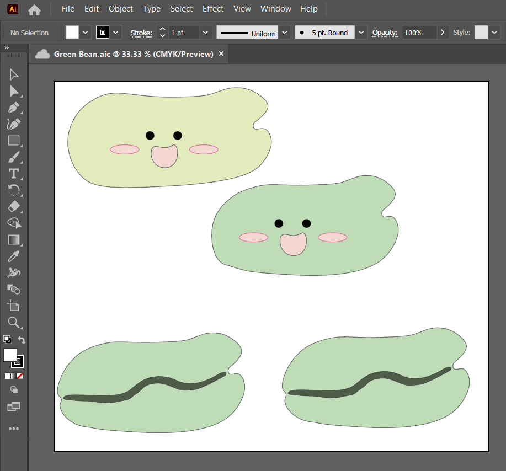
Task: Click the Illustrator Home icon
Action: (x=35, y=10)
